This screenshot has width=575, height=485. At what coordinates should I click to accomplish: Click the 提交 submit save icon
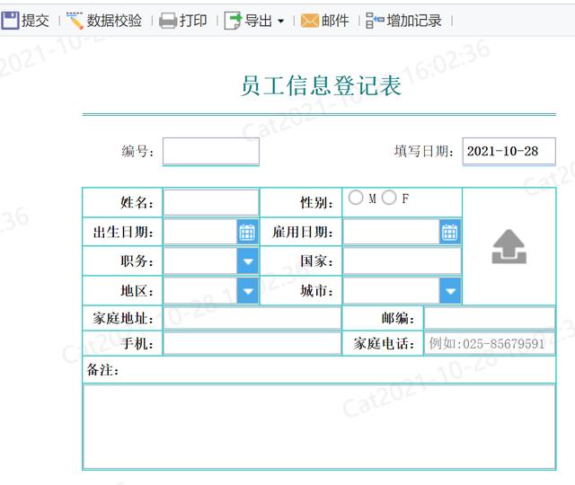pos(10,20)
